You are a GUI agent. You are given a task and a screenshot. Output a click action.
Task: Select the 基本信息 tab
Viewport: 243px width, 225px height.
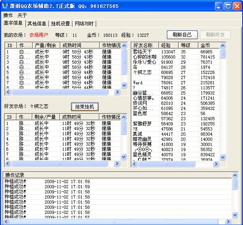pyautogui.click(x=13, y=23)
